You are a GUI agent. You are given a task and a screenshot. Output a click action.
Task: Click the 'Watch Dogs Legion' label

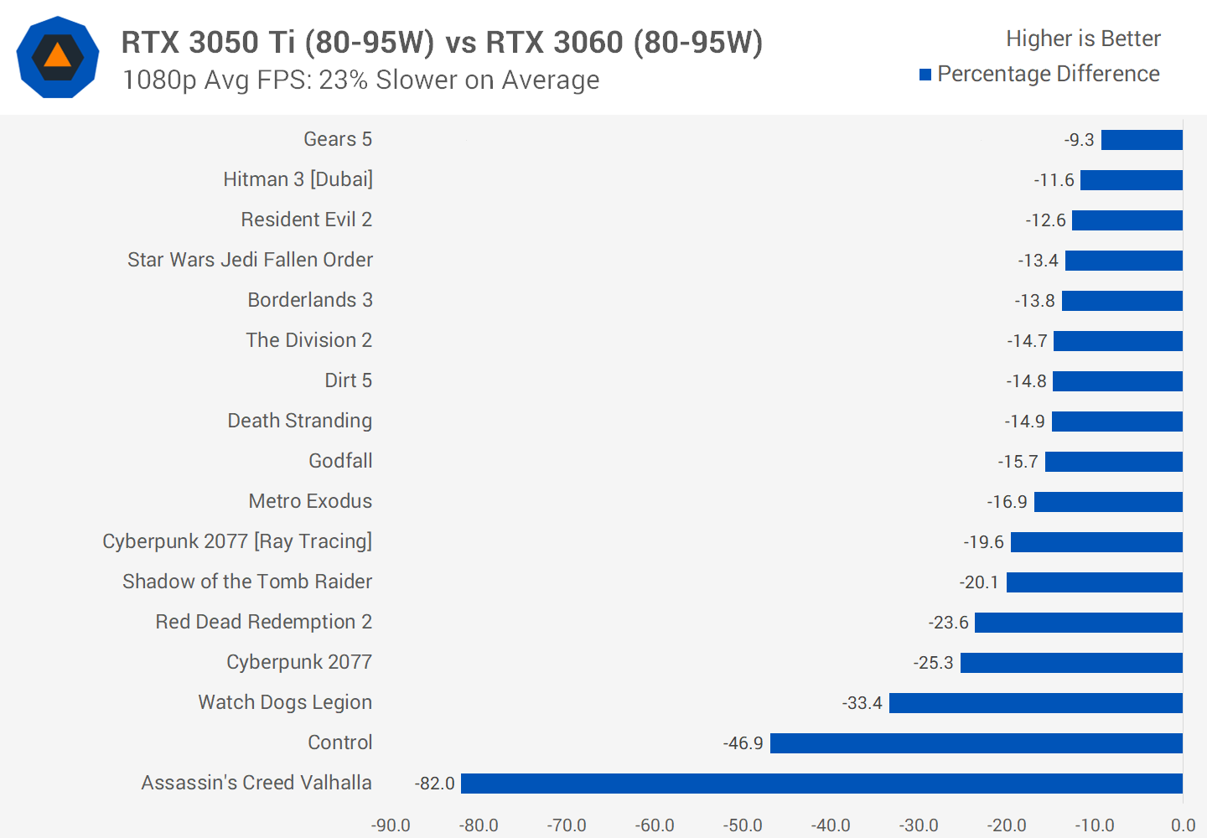coord(285,702)
